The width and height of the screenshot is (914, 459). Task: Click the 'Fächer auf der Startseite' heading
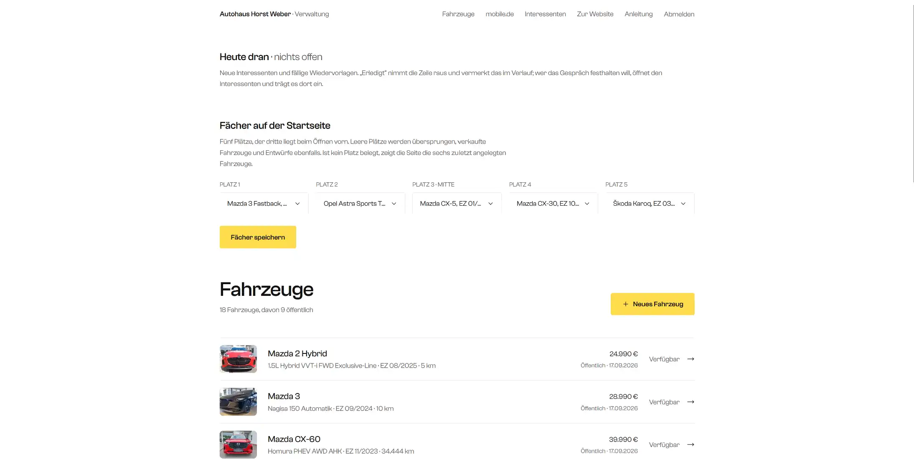pyautogui.click(x=275, y=126)
